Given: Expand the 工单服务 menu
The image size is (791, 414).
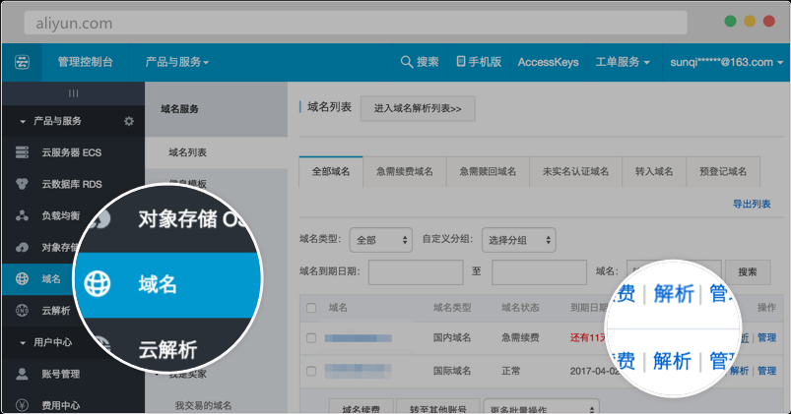Looking at the screenshot, I should tap(624, 62).
